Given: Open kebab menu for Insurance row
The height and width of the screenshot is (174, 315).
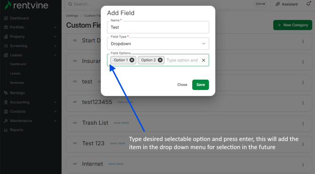Looking at the screenshot, I should tap(303, 62).
